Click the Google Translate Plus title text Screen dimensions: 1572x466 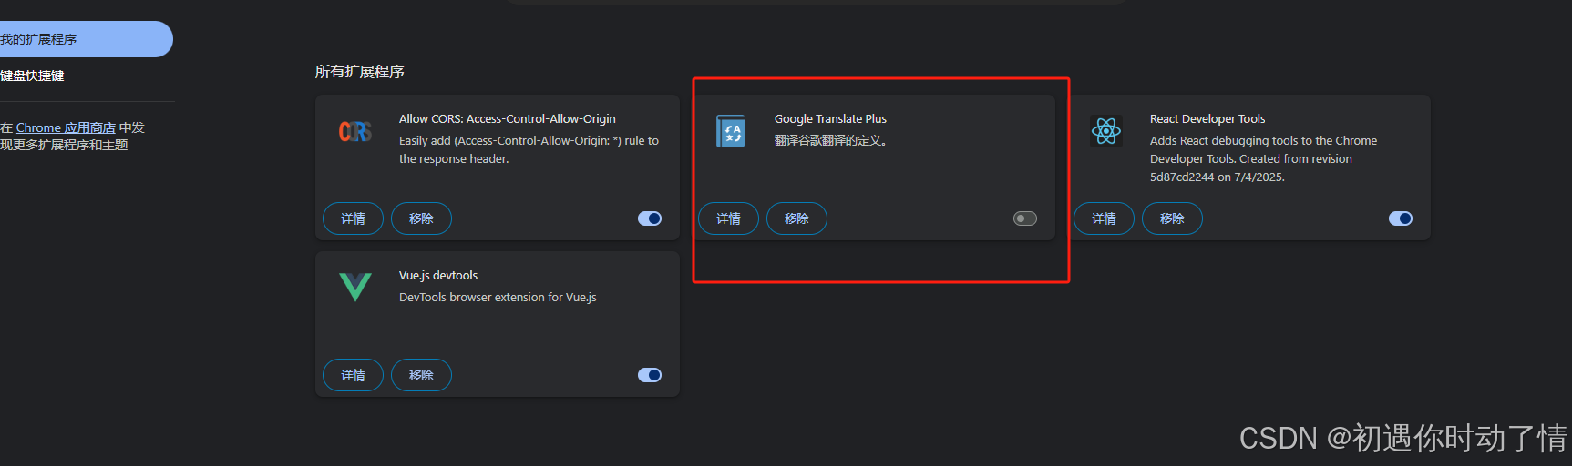(x=830, y=119)
